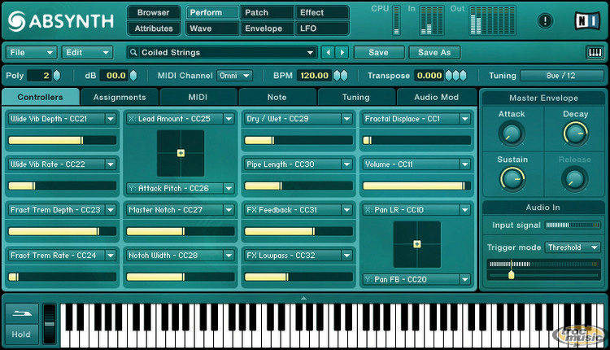Open the Browser view

coord(153,12)
